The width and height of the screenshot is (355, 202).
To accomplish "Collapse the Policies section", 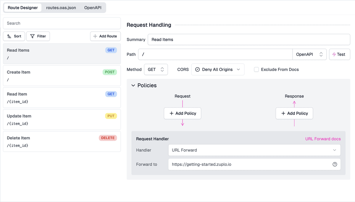I will pos(133,86).
